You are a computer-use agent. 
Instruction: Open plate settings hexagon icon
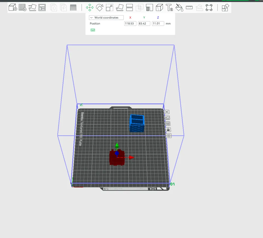click(x=169, y=136)
